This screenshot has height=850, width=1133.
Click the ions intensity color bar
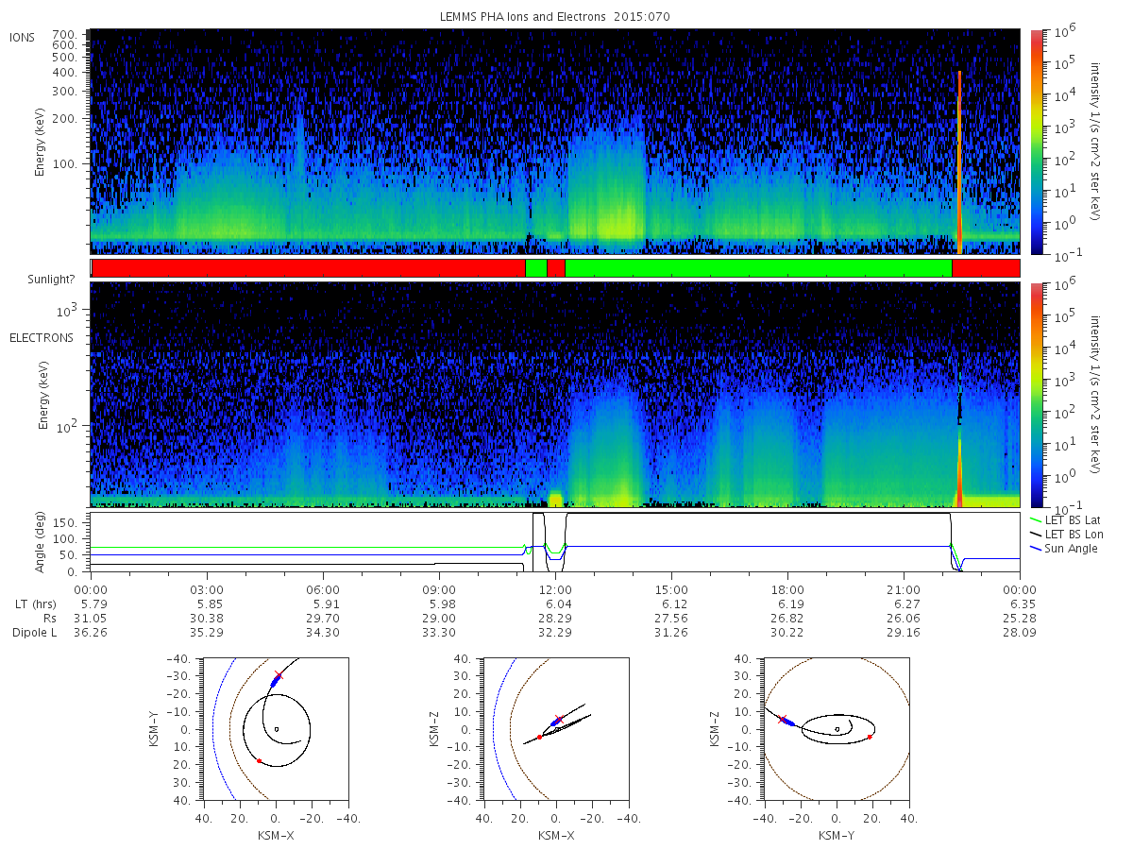point(1036,142)
